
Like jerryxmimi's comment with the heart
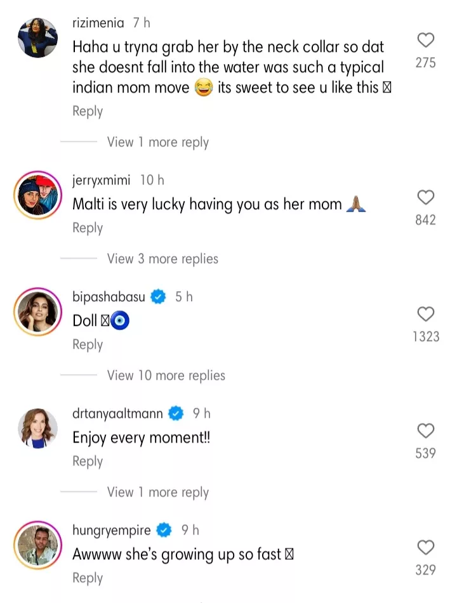426,197
